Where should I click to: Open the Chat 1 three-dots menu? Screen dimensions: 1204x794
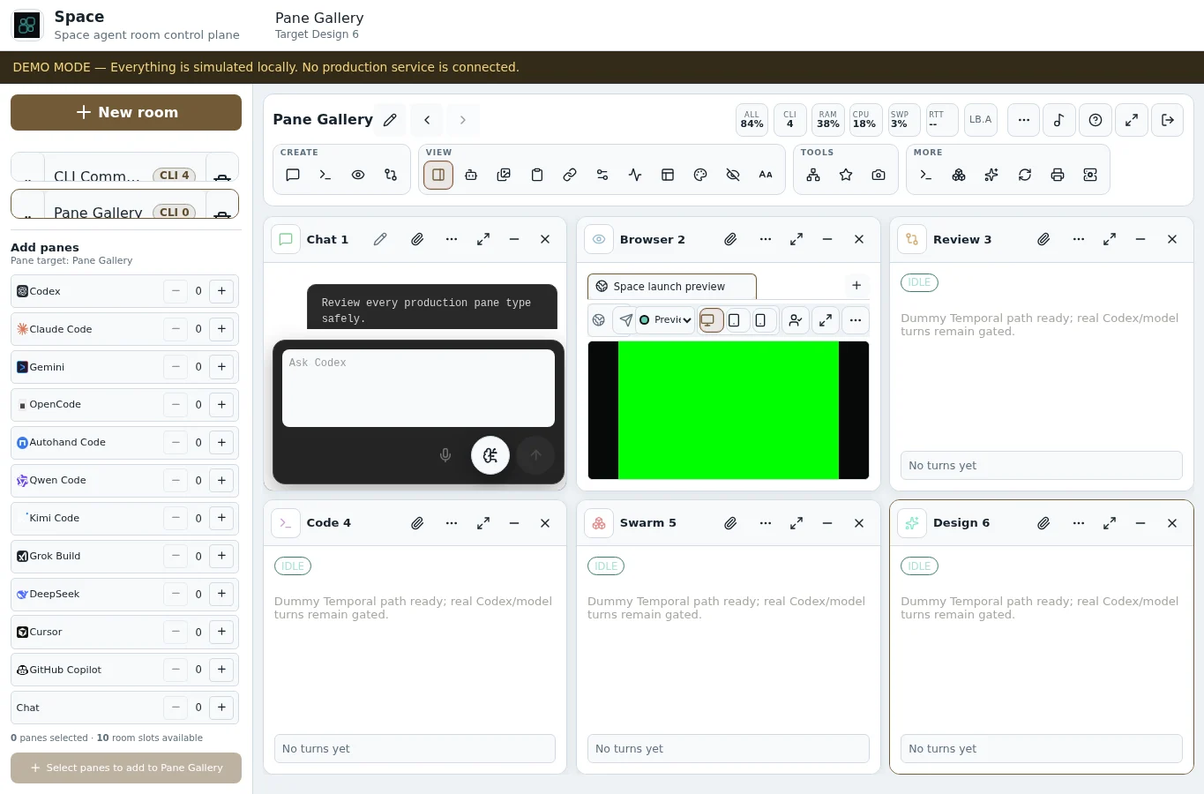(452, 239)
